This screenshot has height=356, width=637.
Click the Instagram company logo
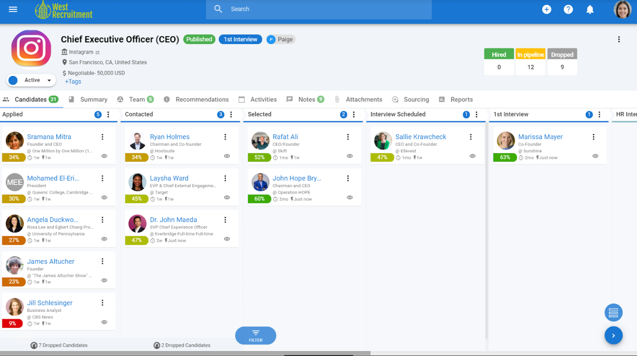click(31, 48)
